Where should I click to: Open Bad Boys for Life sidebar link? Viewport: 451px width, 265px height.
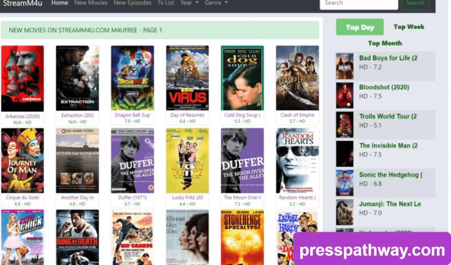(x=388, y=58)
